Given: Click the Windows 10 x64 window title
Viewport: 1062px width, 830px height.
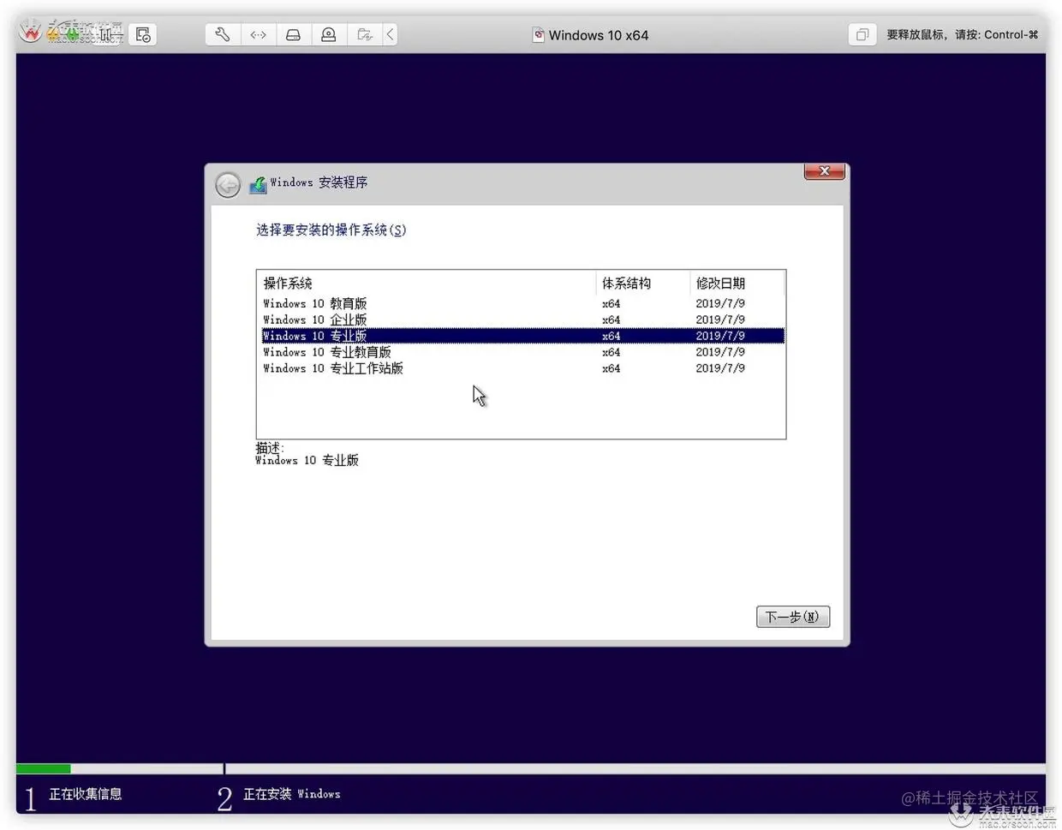Looking at the screenshot, I should (598, 35).
